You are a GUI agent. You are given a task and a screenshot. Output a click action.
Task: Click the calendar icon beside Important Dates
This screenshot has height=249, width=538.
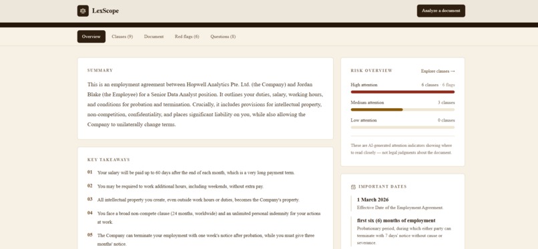coord(353,187)
